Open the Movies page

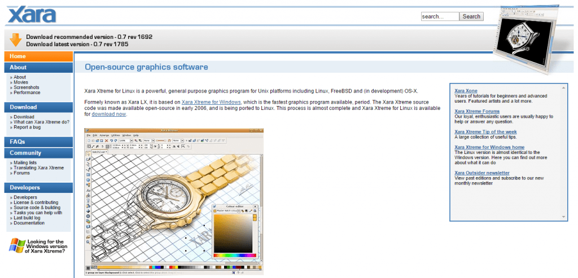pos(21,82)
